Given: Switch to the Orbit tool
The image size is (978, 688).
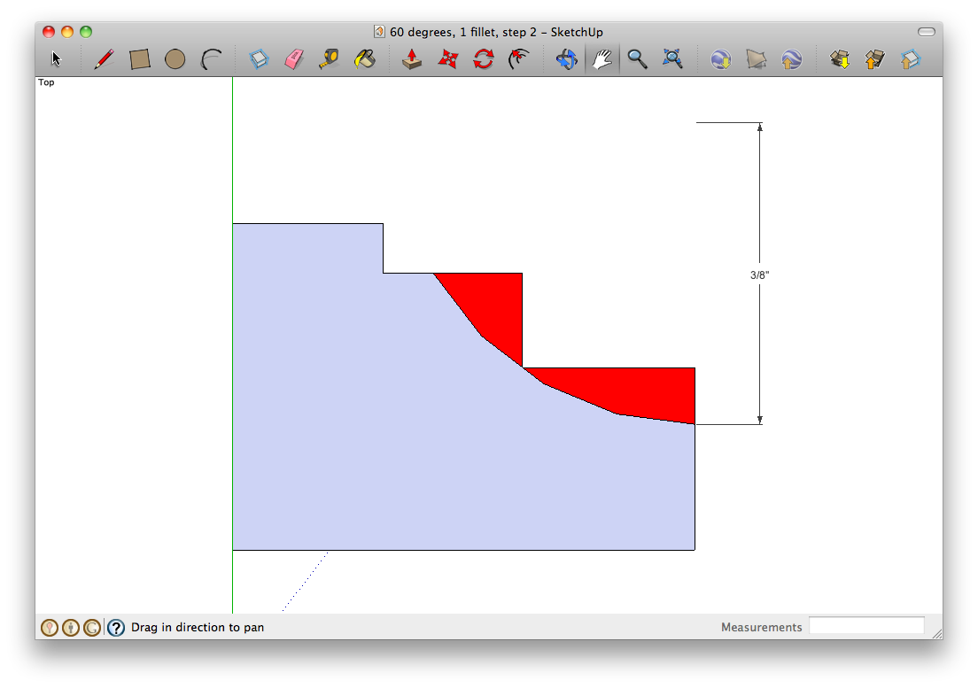Looking at the screenshot, I should [x=566, y=58].
